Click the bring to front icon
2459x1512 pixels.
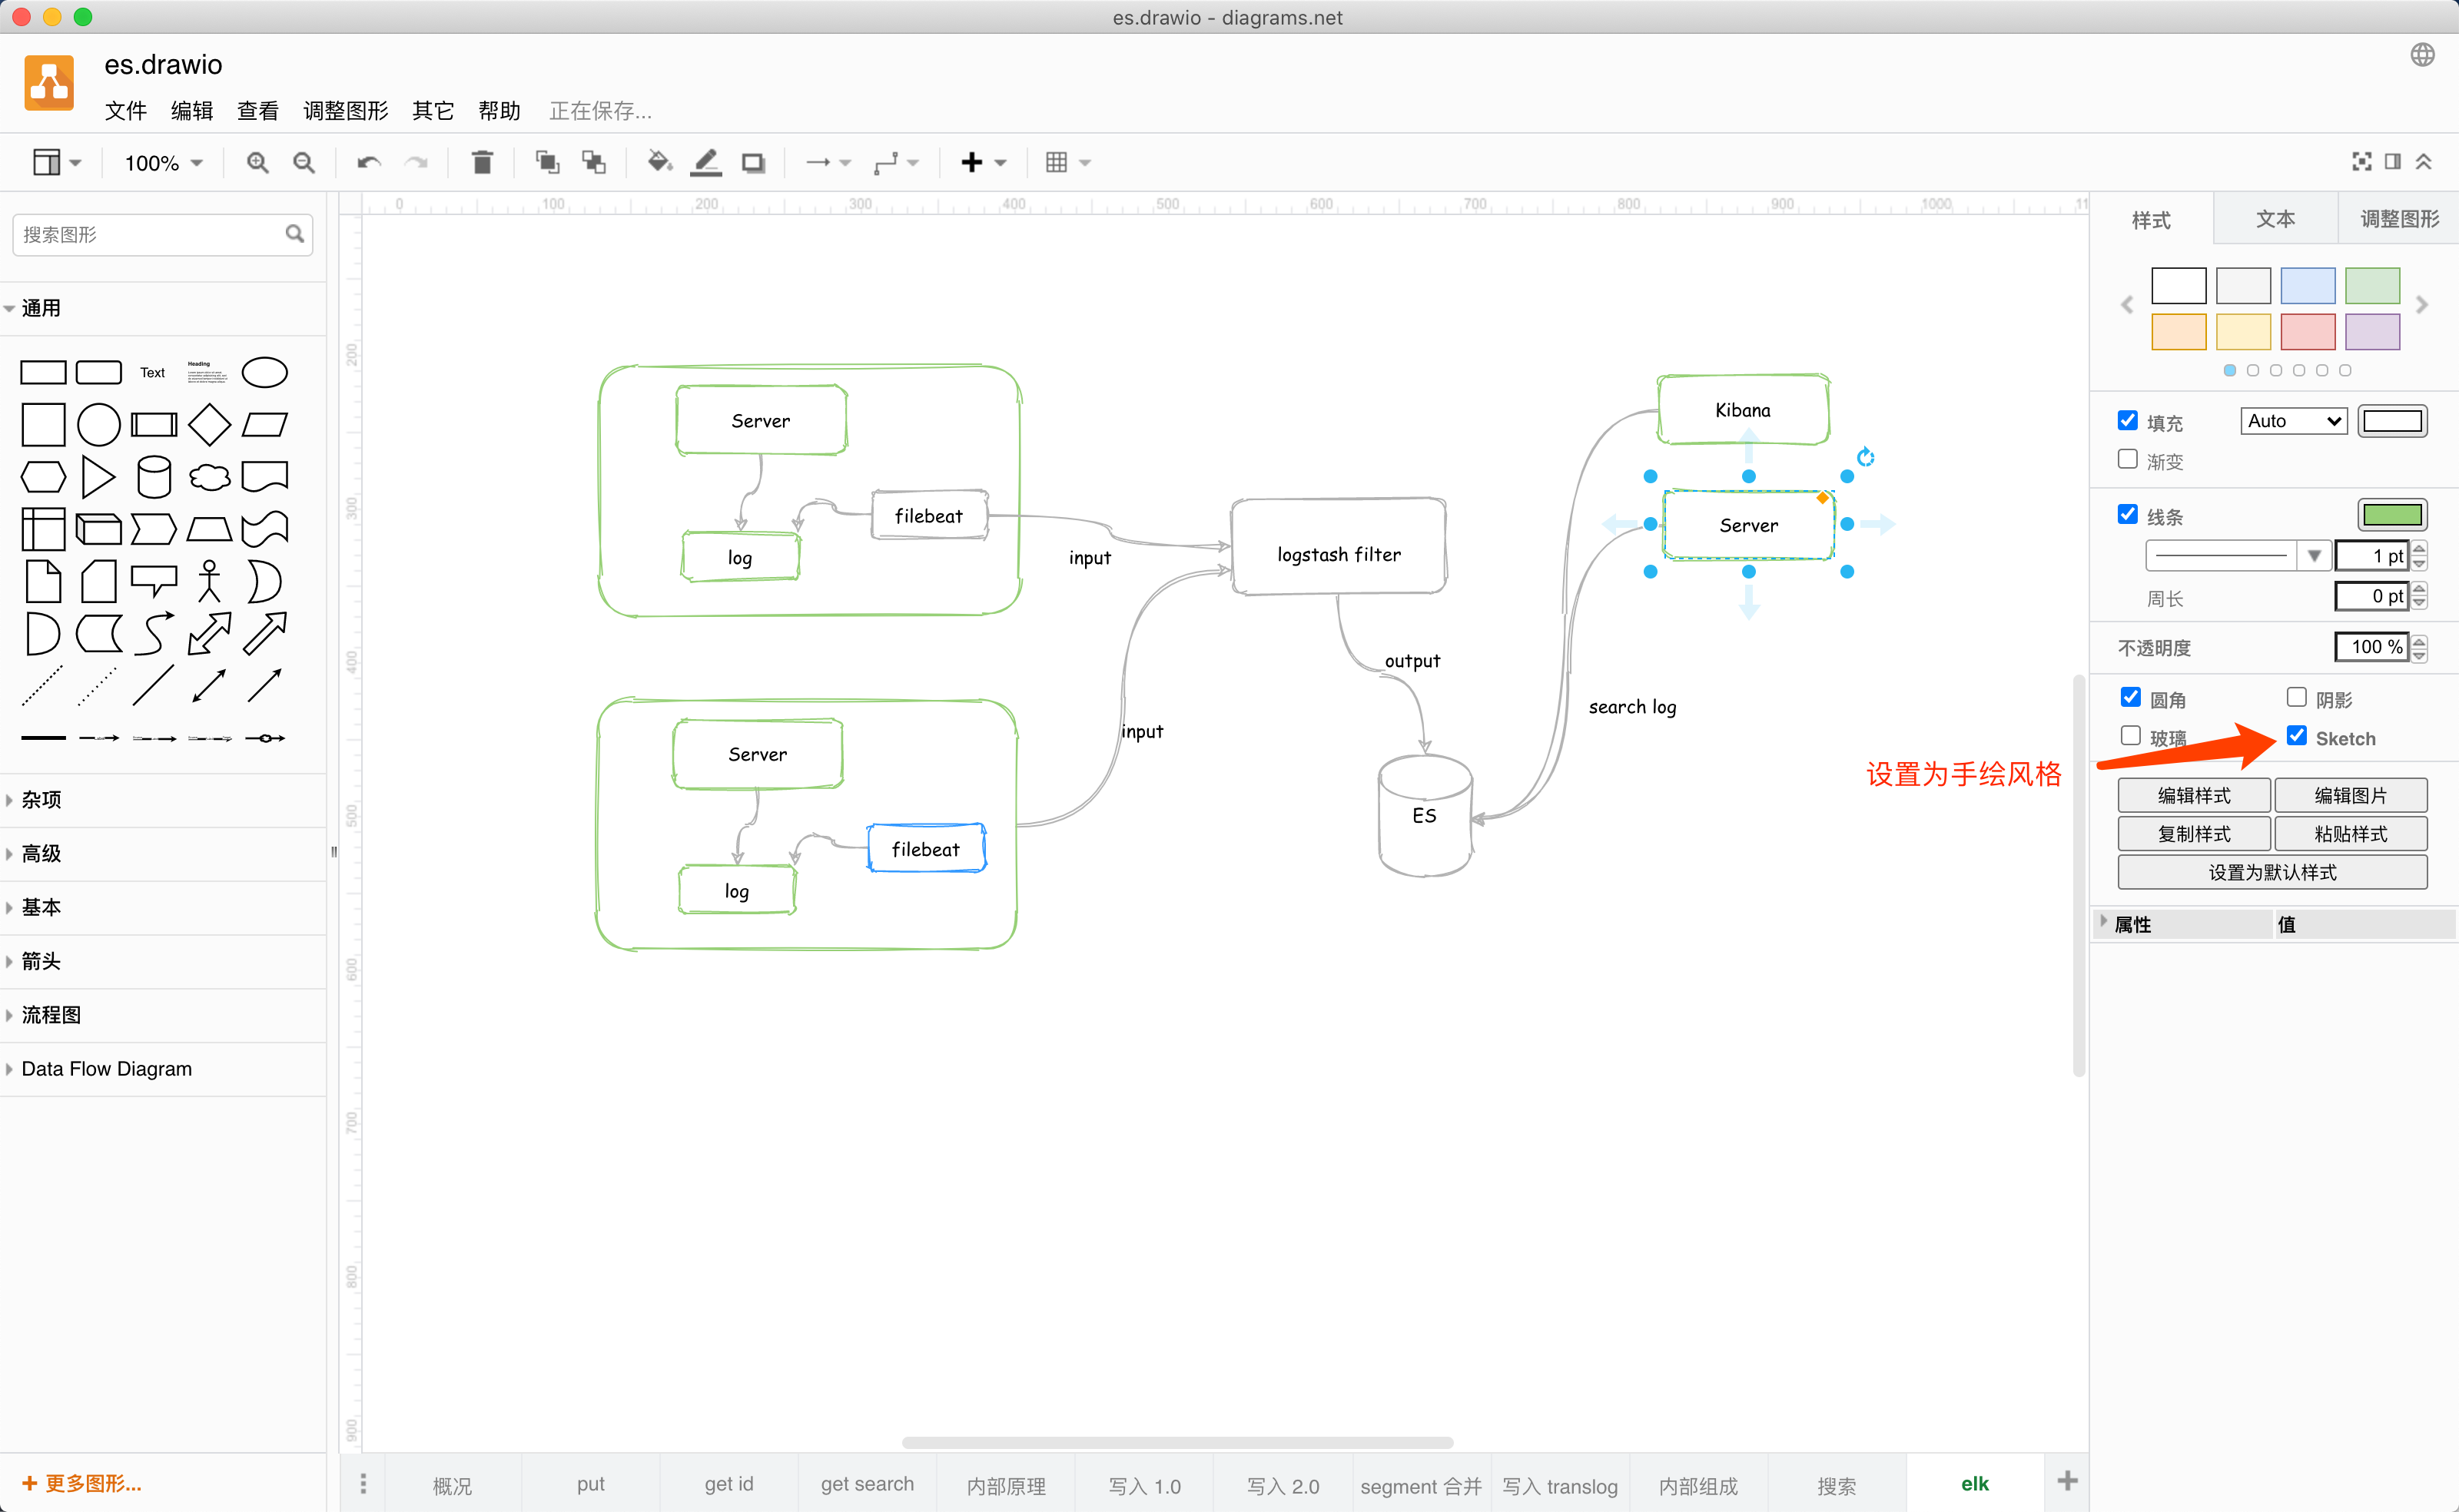(547, 162)
